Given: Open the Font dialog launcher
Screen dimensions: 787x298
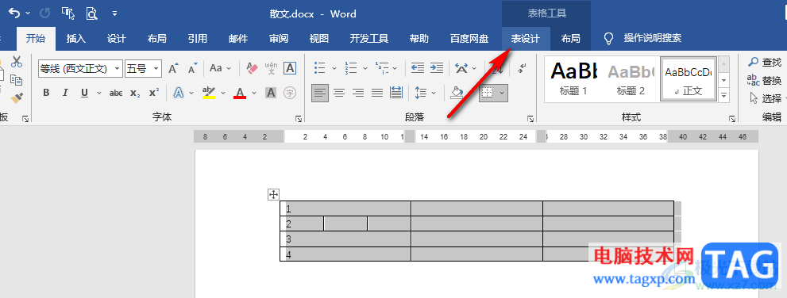Looking at the screenshot, I should [299, 119].
